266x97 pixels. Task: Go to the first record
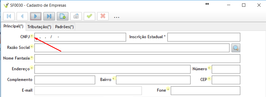[9, 16]
